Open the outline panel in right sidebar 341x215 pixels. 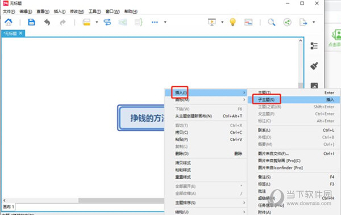[314, 46]
